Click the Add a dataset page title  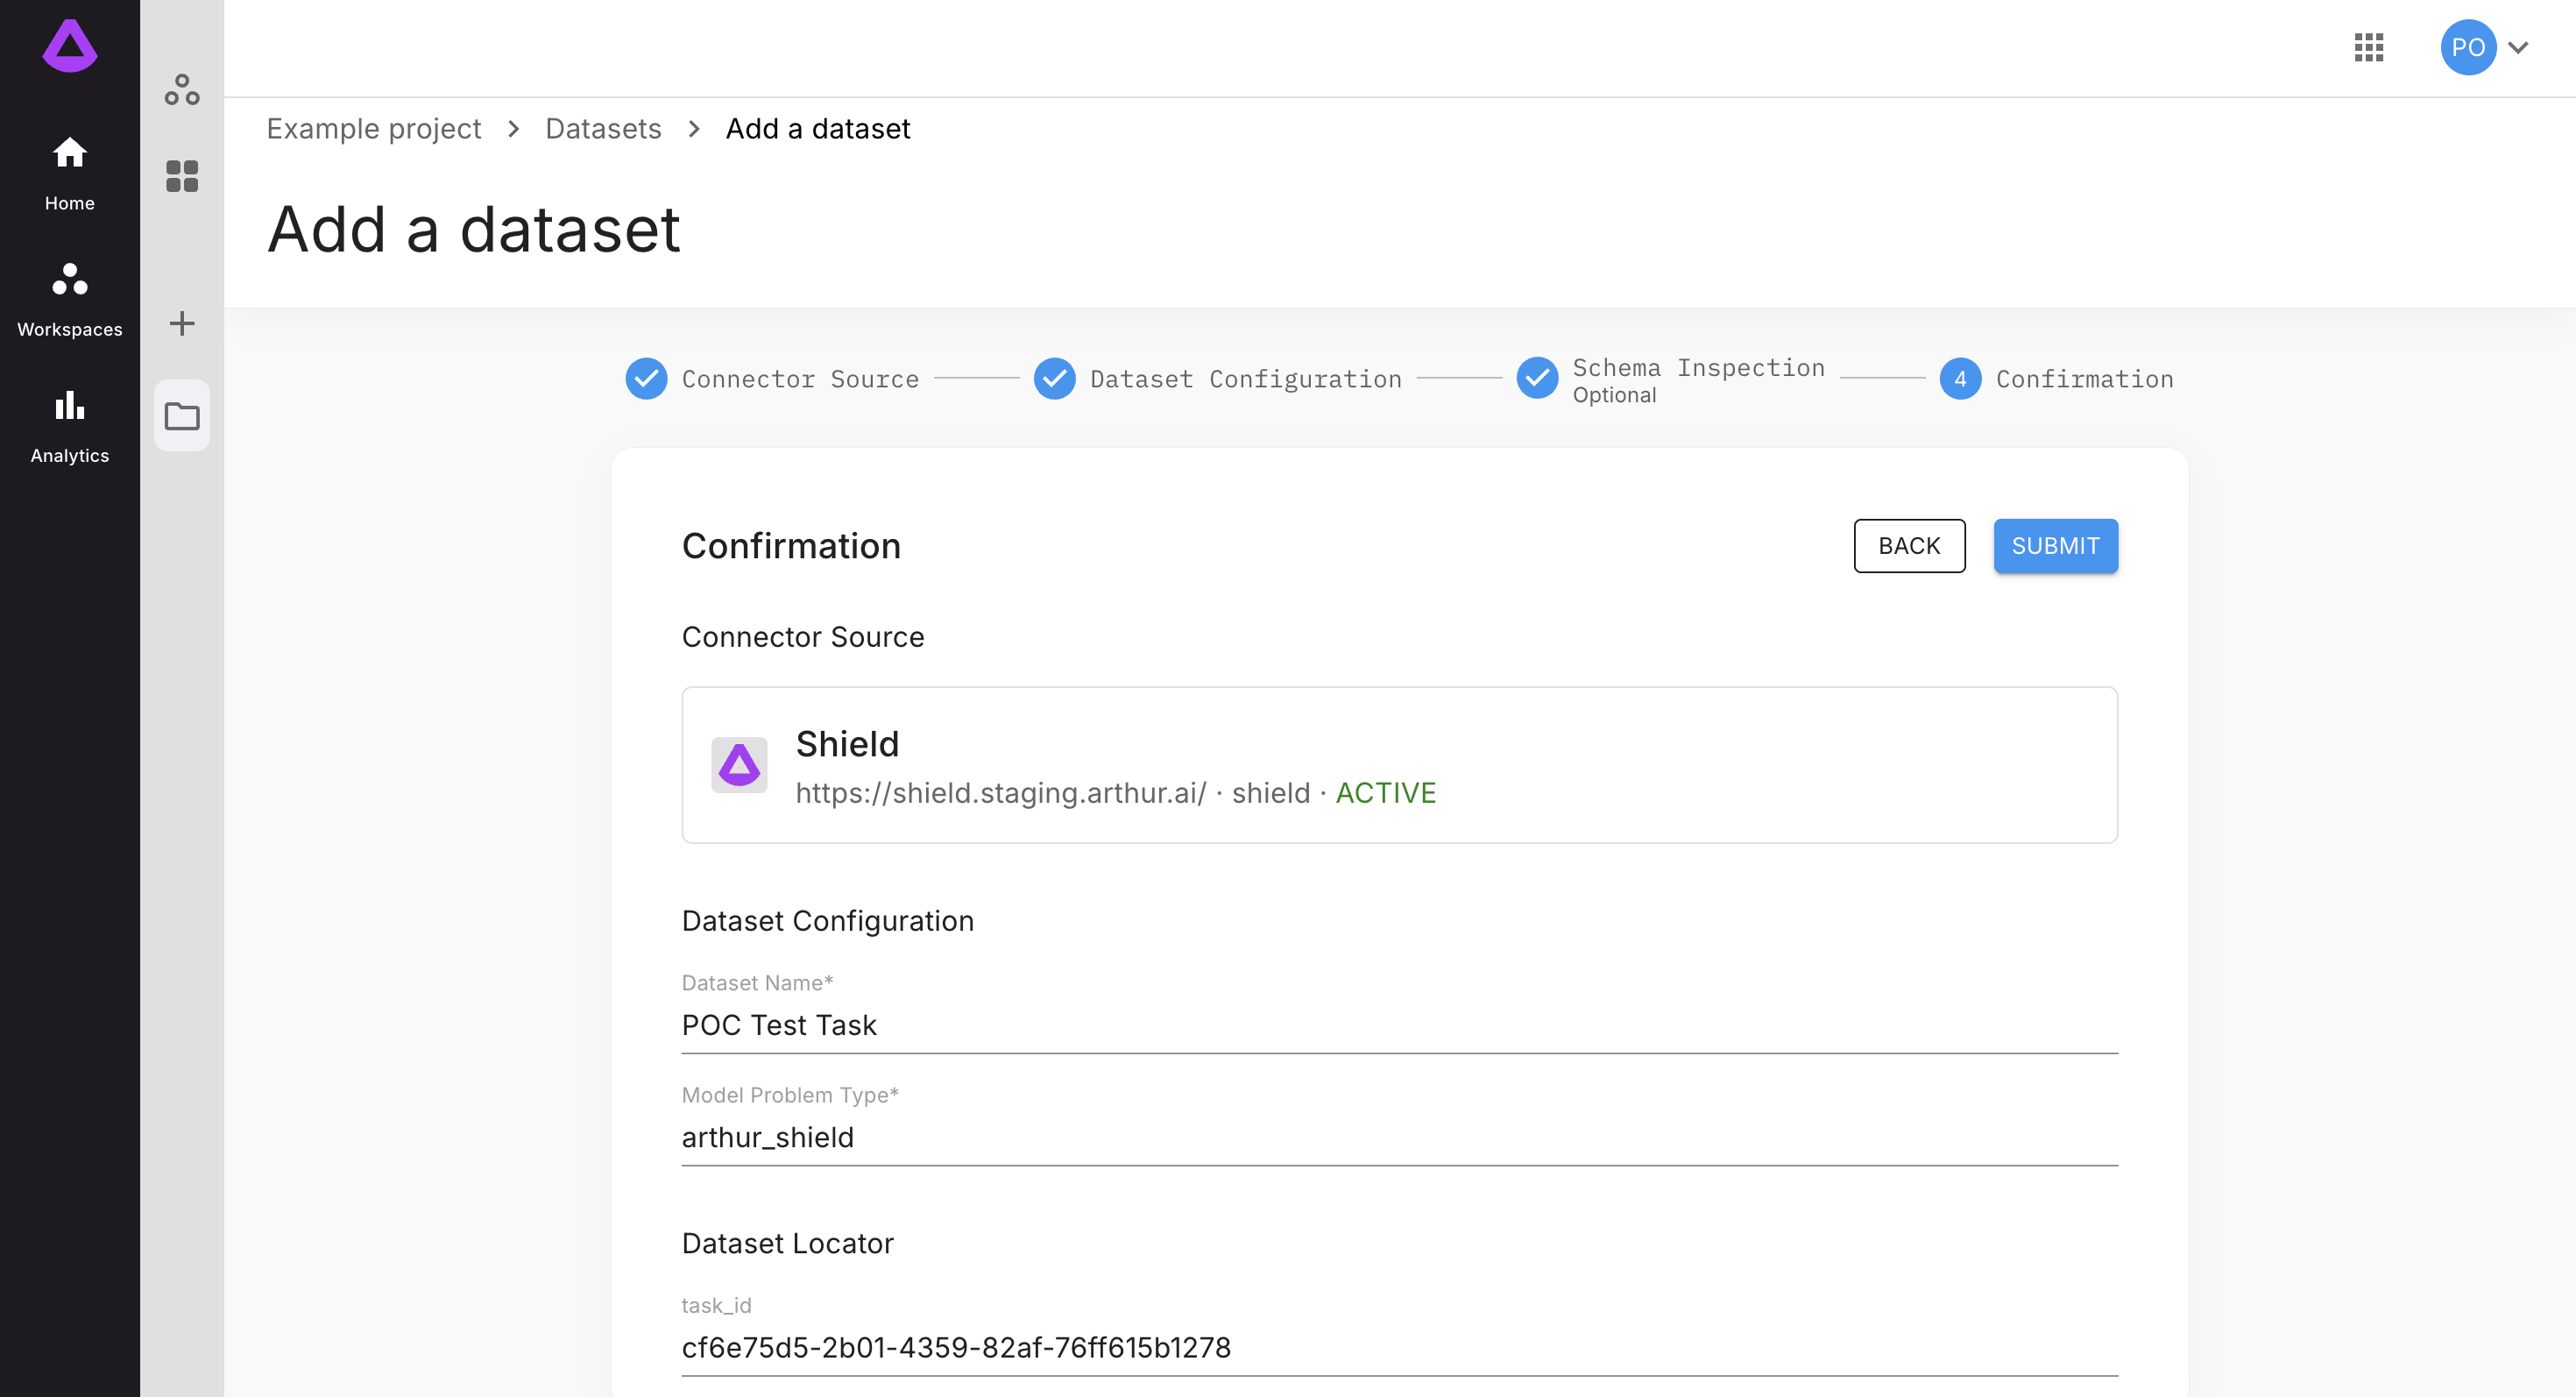(474, 229)
